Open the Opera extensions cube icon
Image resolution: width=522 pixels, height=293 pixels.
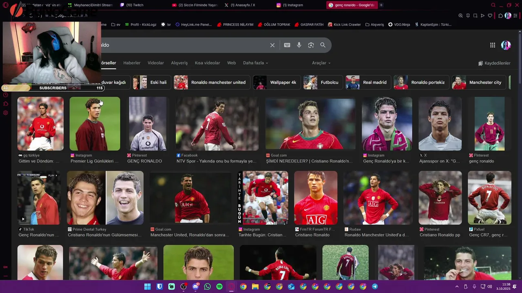500,15
